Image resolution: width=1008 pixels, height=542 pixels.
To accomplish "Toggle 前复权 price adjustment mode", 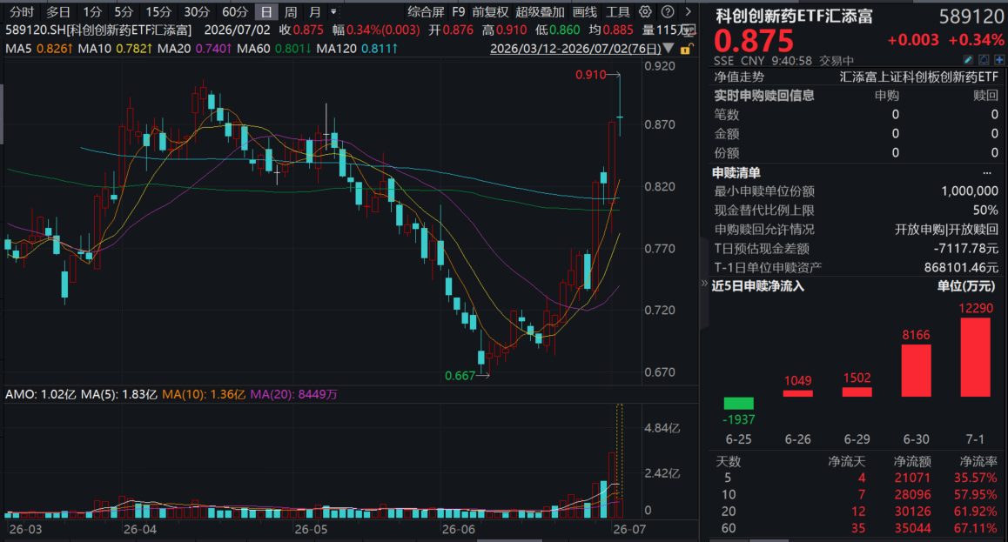I will [x=490, y=11].
